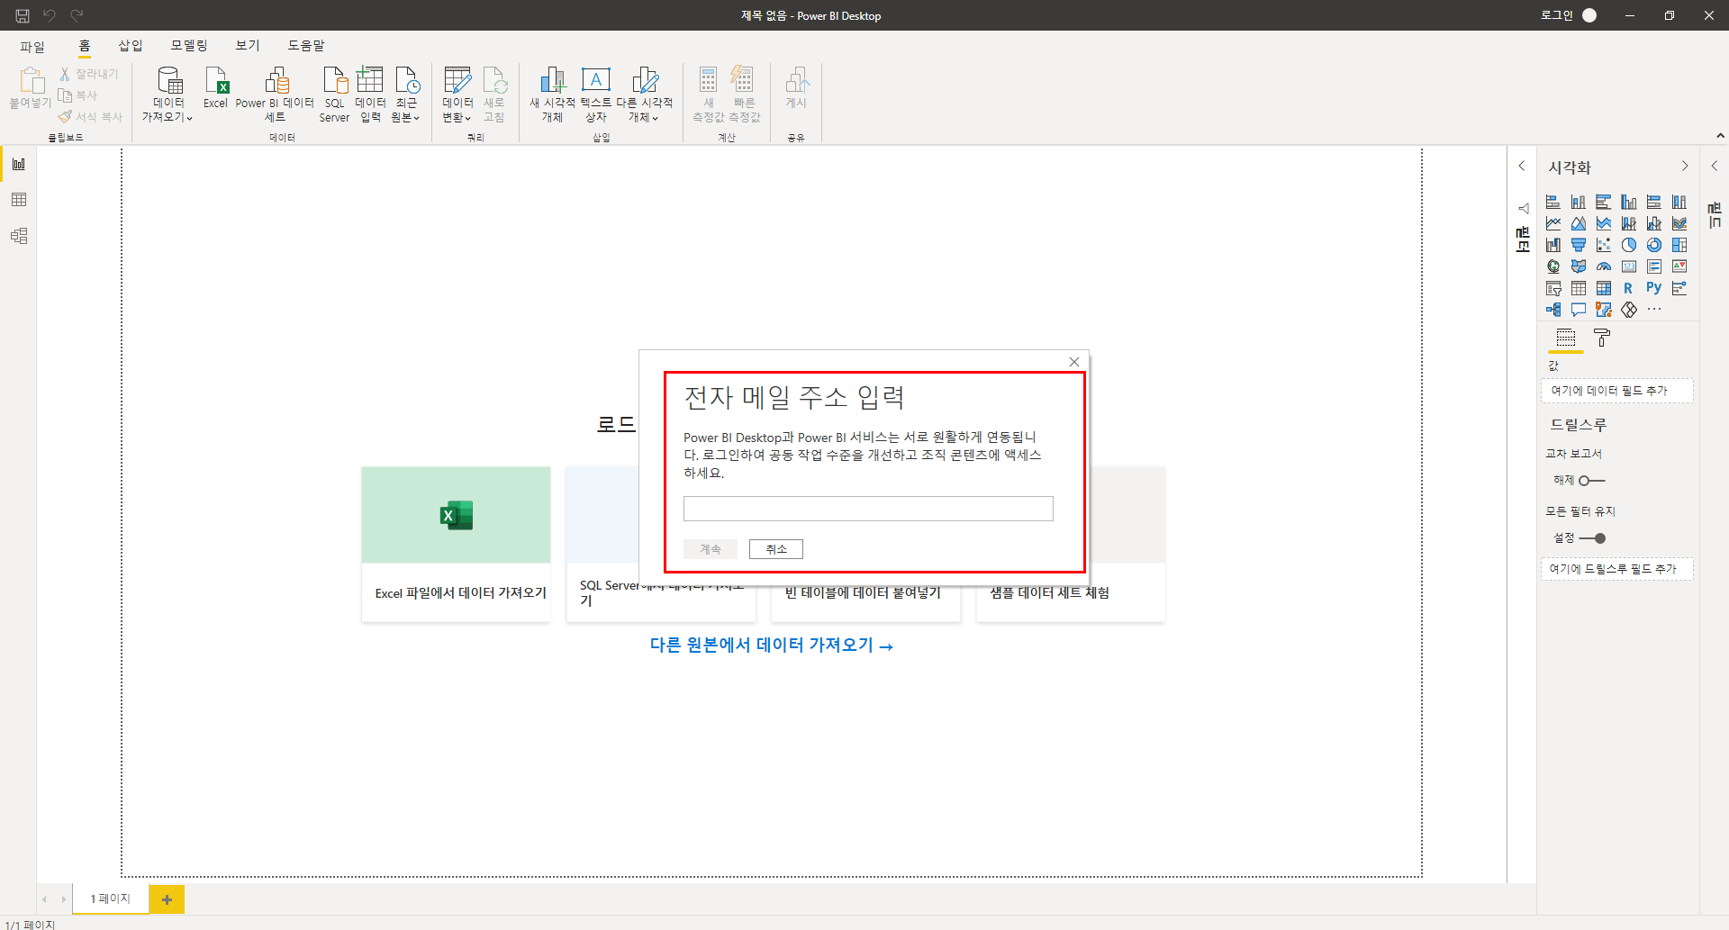This screenshot has height=930, width=1729.
Task: Expand the 필터 pane chevron
Action: (1522, 167)
